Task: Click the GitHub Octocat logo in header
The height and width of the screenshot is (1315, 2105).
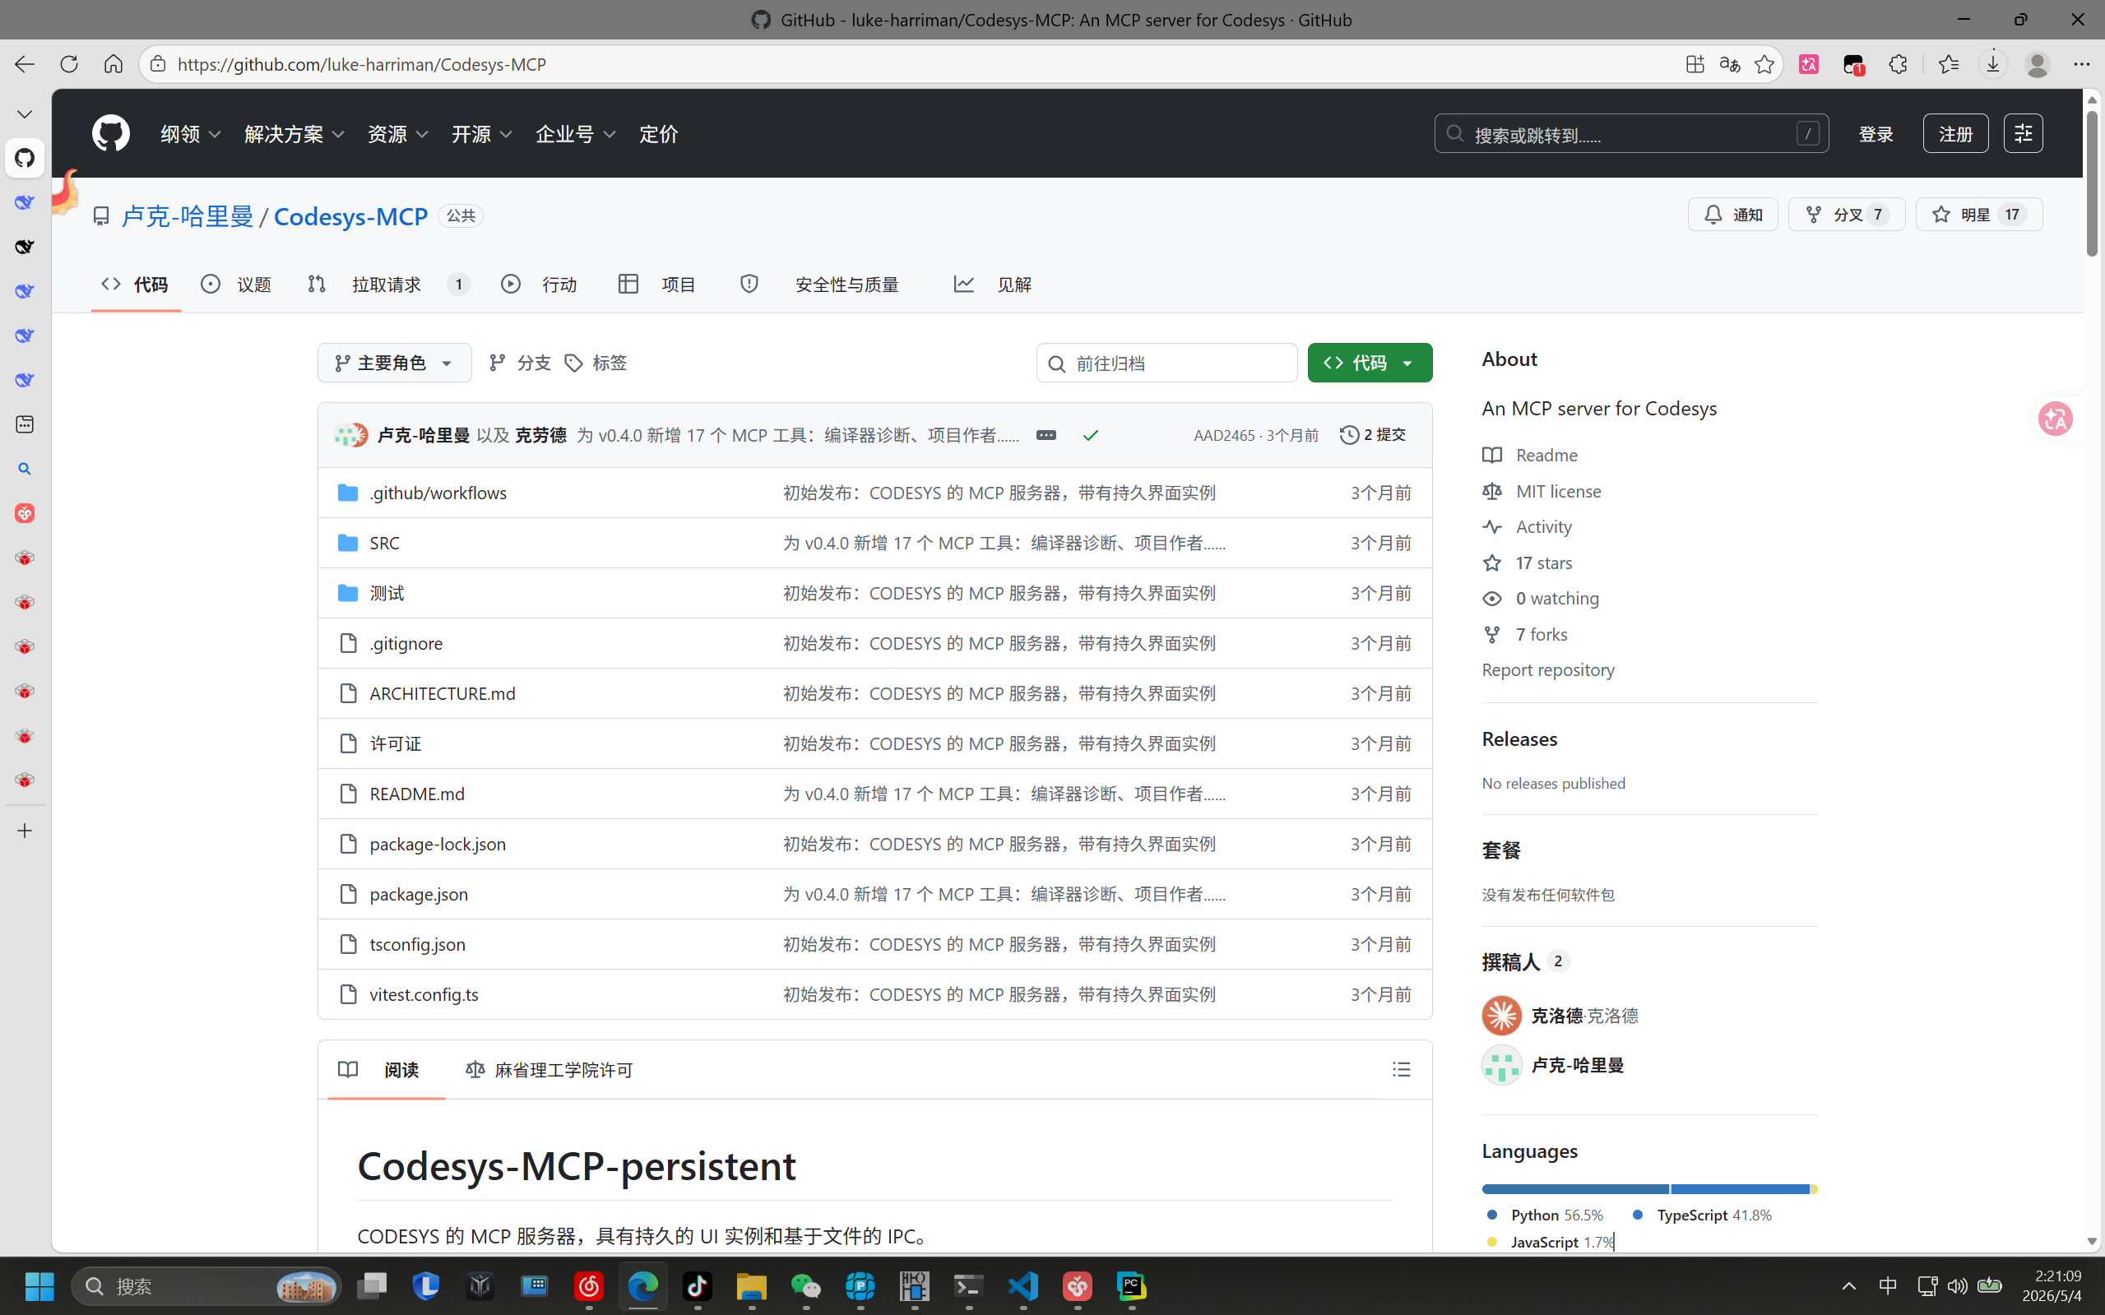Action: 110,134
